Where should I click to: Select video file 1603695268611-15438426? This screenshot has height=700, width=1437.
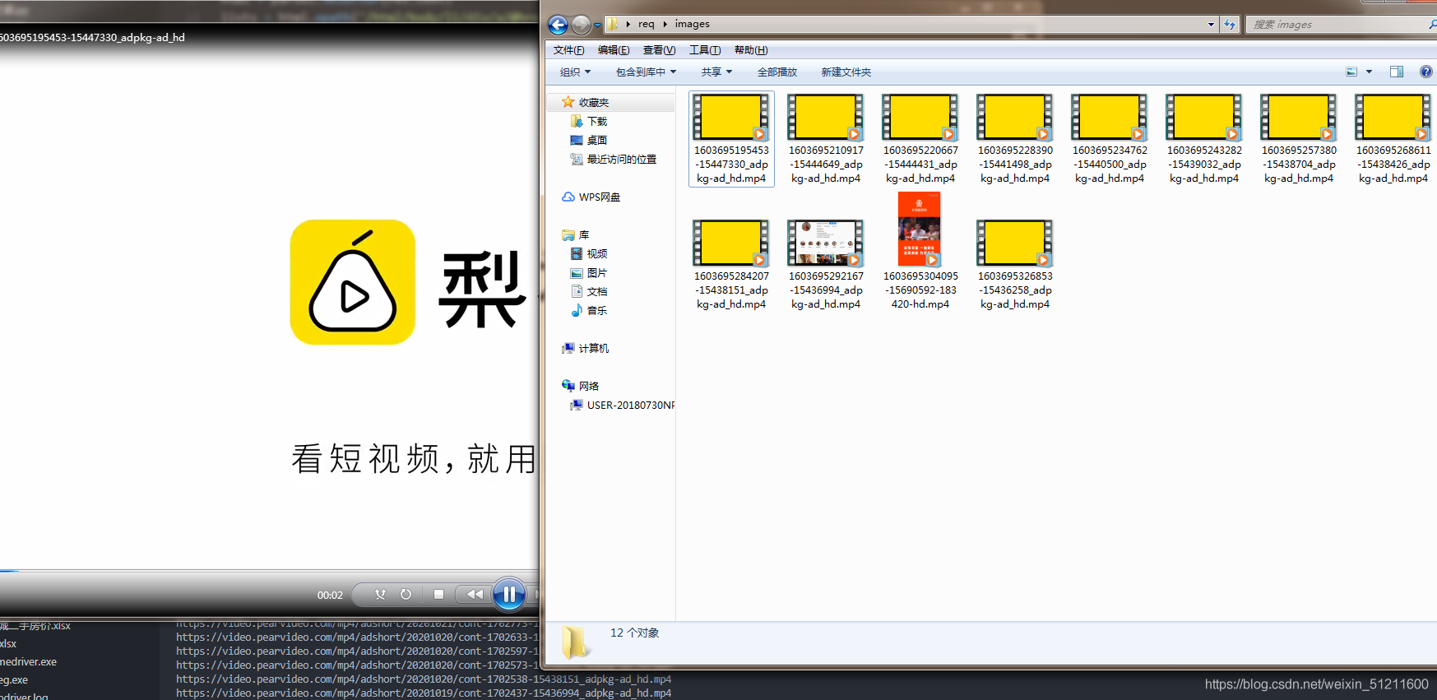click(x=1393, y=139)
